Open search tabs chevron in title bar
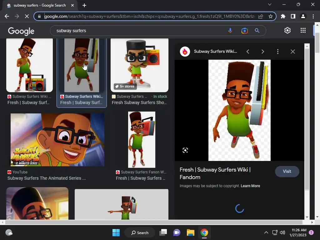 [270, 4]
